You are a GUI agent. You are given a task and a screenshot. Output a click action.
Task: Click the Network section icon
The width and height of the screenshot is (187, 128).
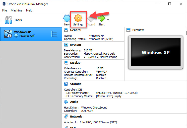[x=66, y=117]
